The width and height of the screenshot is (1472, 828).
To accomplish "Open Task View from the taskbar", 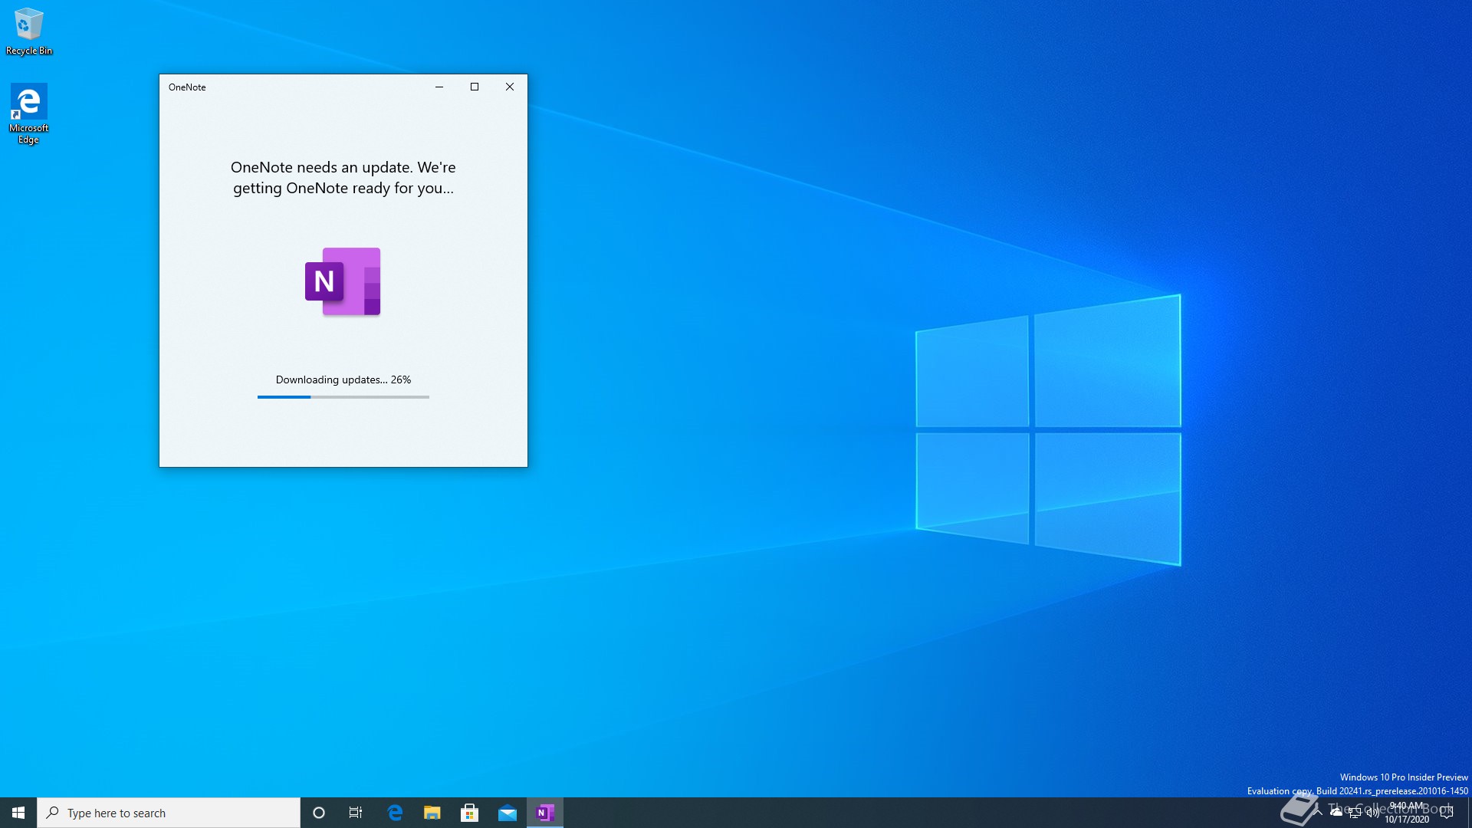I will coord(356,813).
